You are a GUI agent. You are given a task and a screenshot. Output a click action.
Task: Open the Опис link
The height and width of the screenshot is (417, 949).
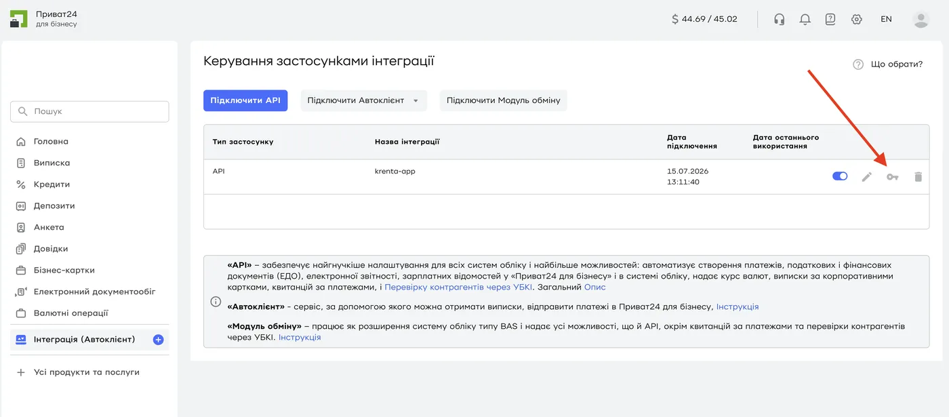click(595, 287)
